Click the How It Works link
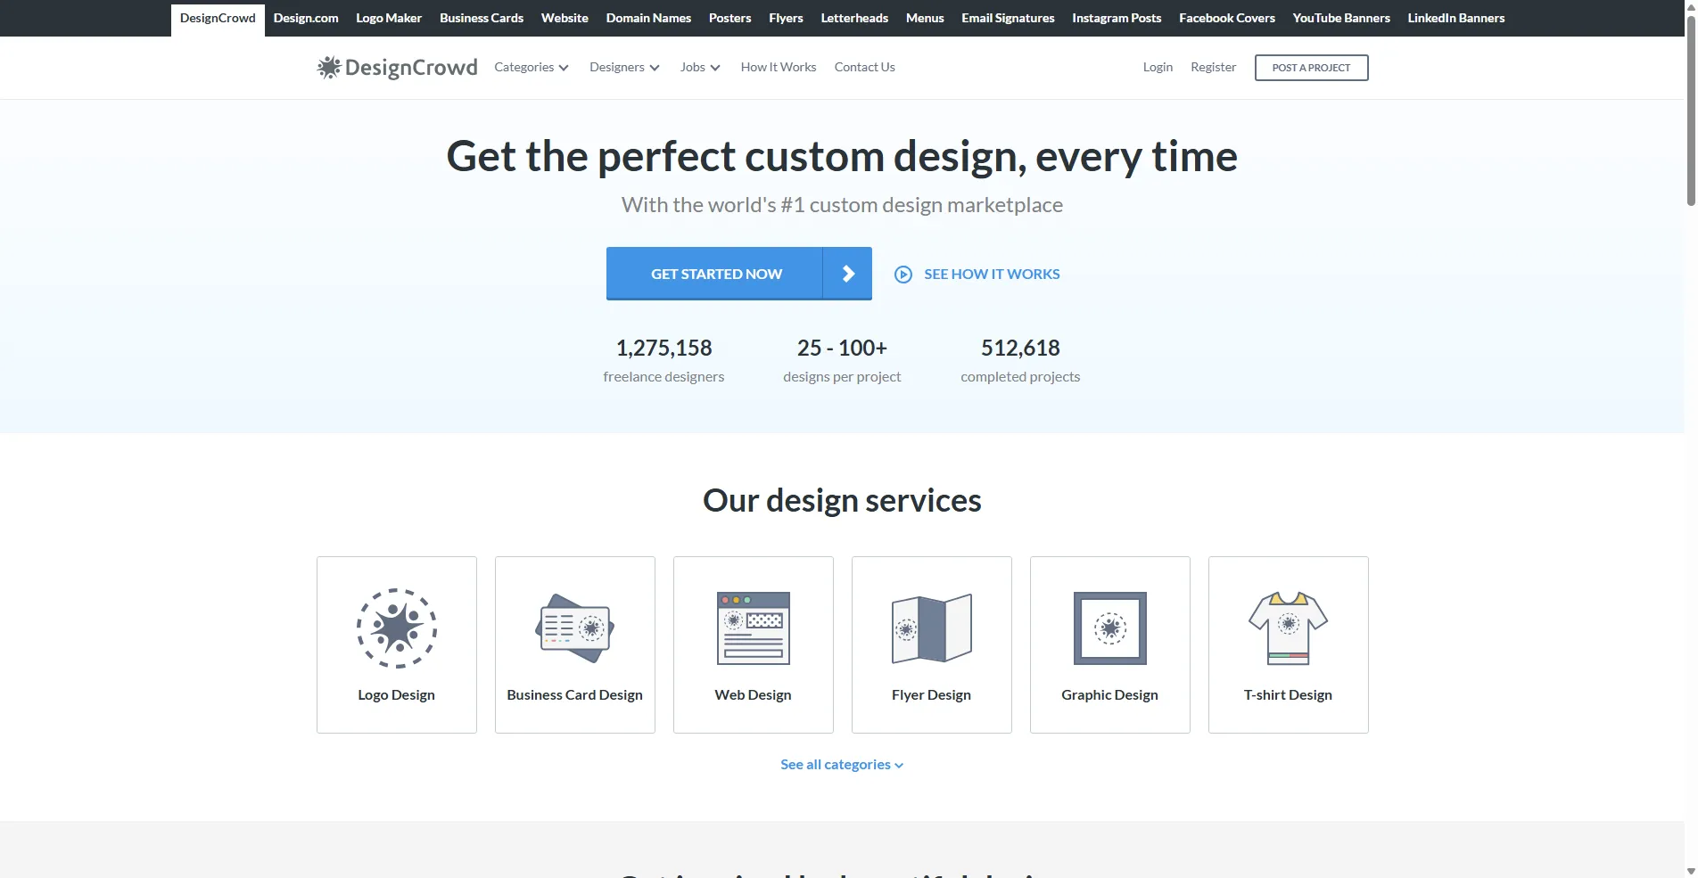Screen dimensions: 1698x878 click(779, 68)
